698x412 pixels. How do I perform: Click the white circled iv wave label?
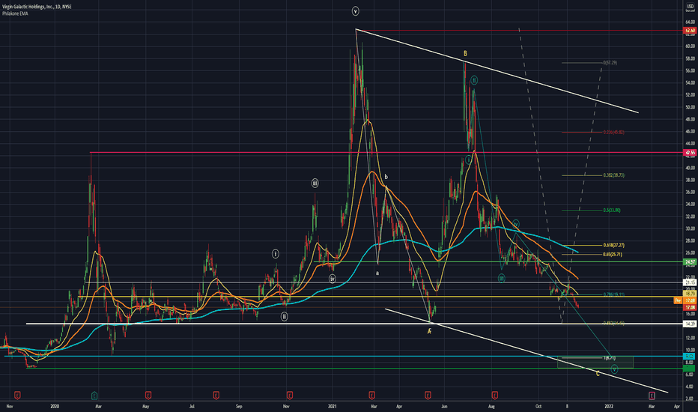point(333,279)
